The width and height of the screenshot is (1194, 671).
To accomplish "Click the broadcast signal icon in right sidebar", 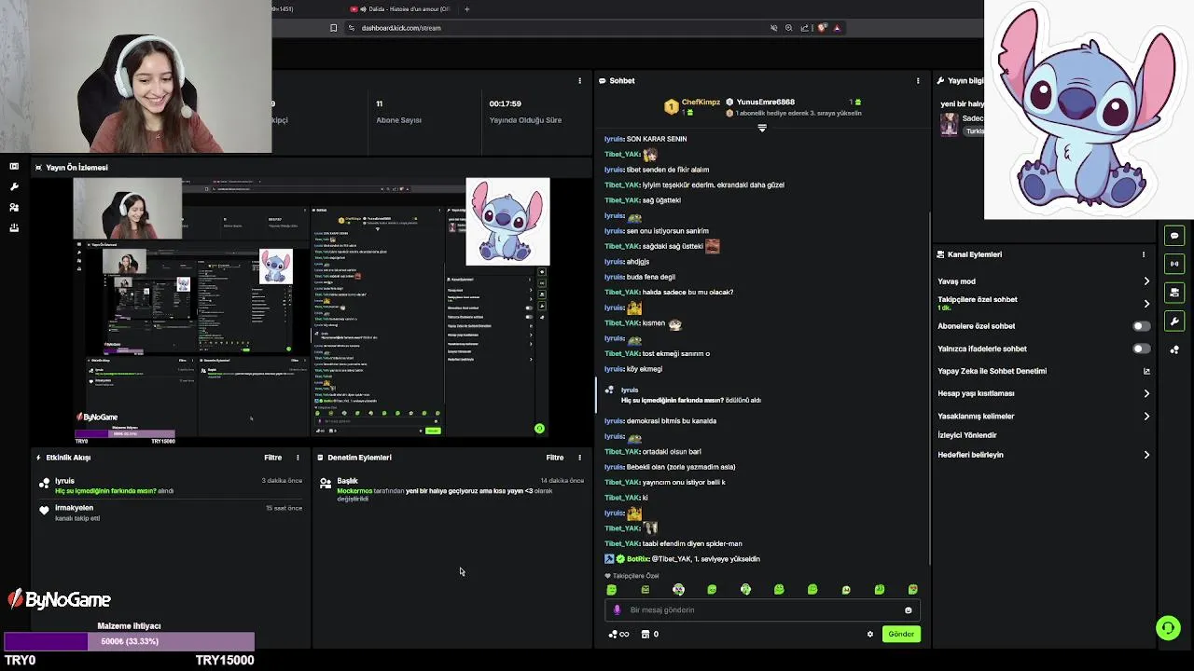I will 1174,264.
